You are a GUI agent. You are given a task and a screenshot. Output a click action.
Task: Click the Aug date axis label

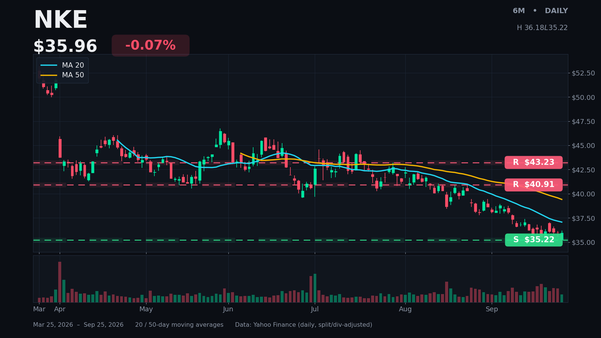(405, 309)
